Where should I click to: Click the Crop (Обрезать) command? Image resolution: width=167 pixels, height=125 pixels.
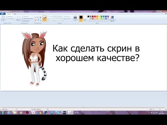[25, 17]
